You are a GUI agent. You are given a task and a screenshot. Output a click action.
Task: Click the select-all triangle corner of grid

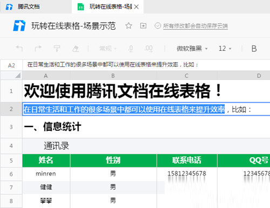[18, 75]
